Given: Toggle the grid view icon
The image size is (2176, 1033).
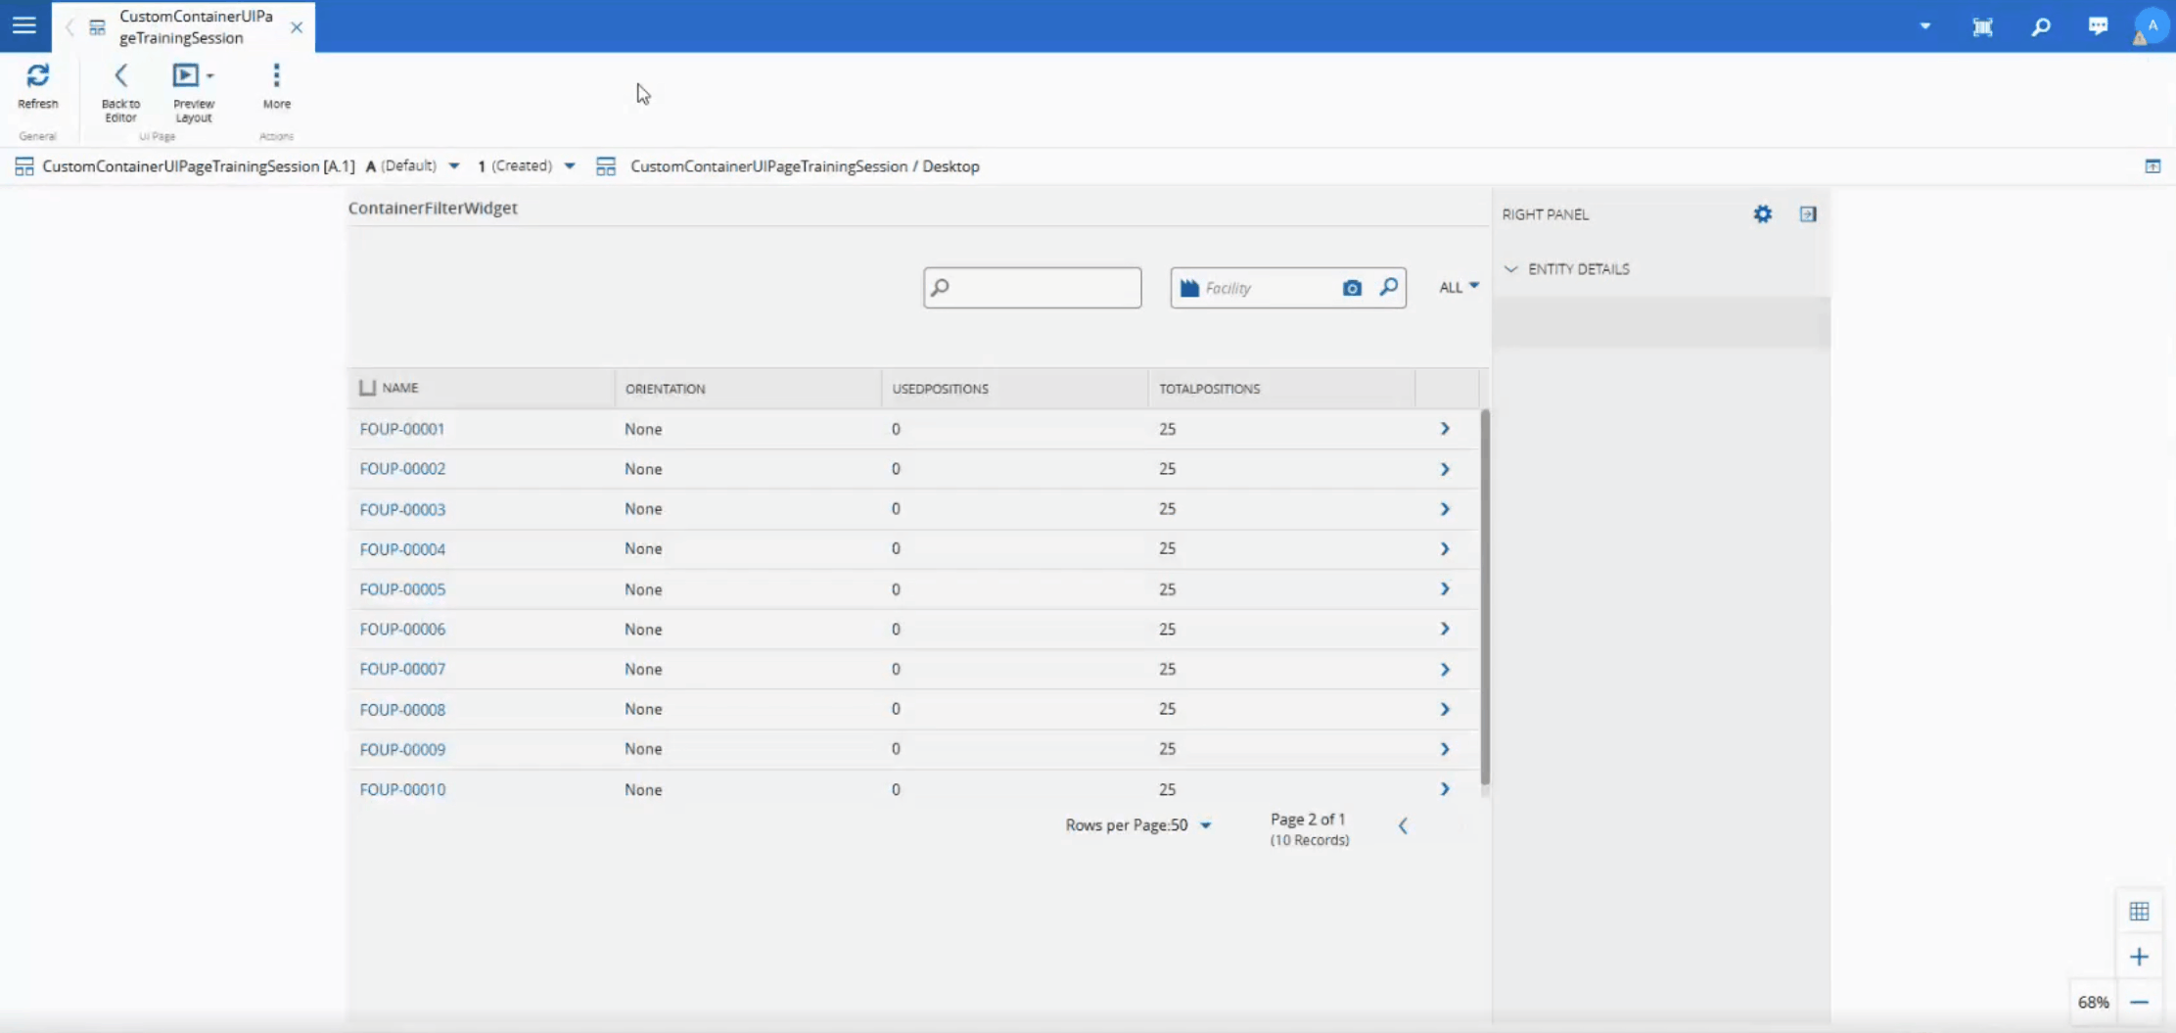Looking at the screenshot, I should [x=2140, y=912].
